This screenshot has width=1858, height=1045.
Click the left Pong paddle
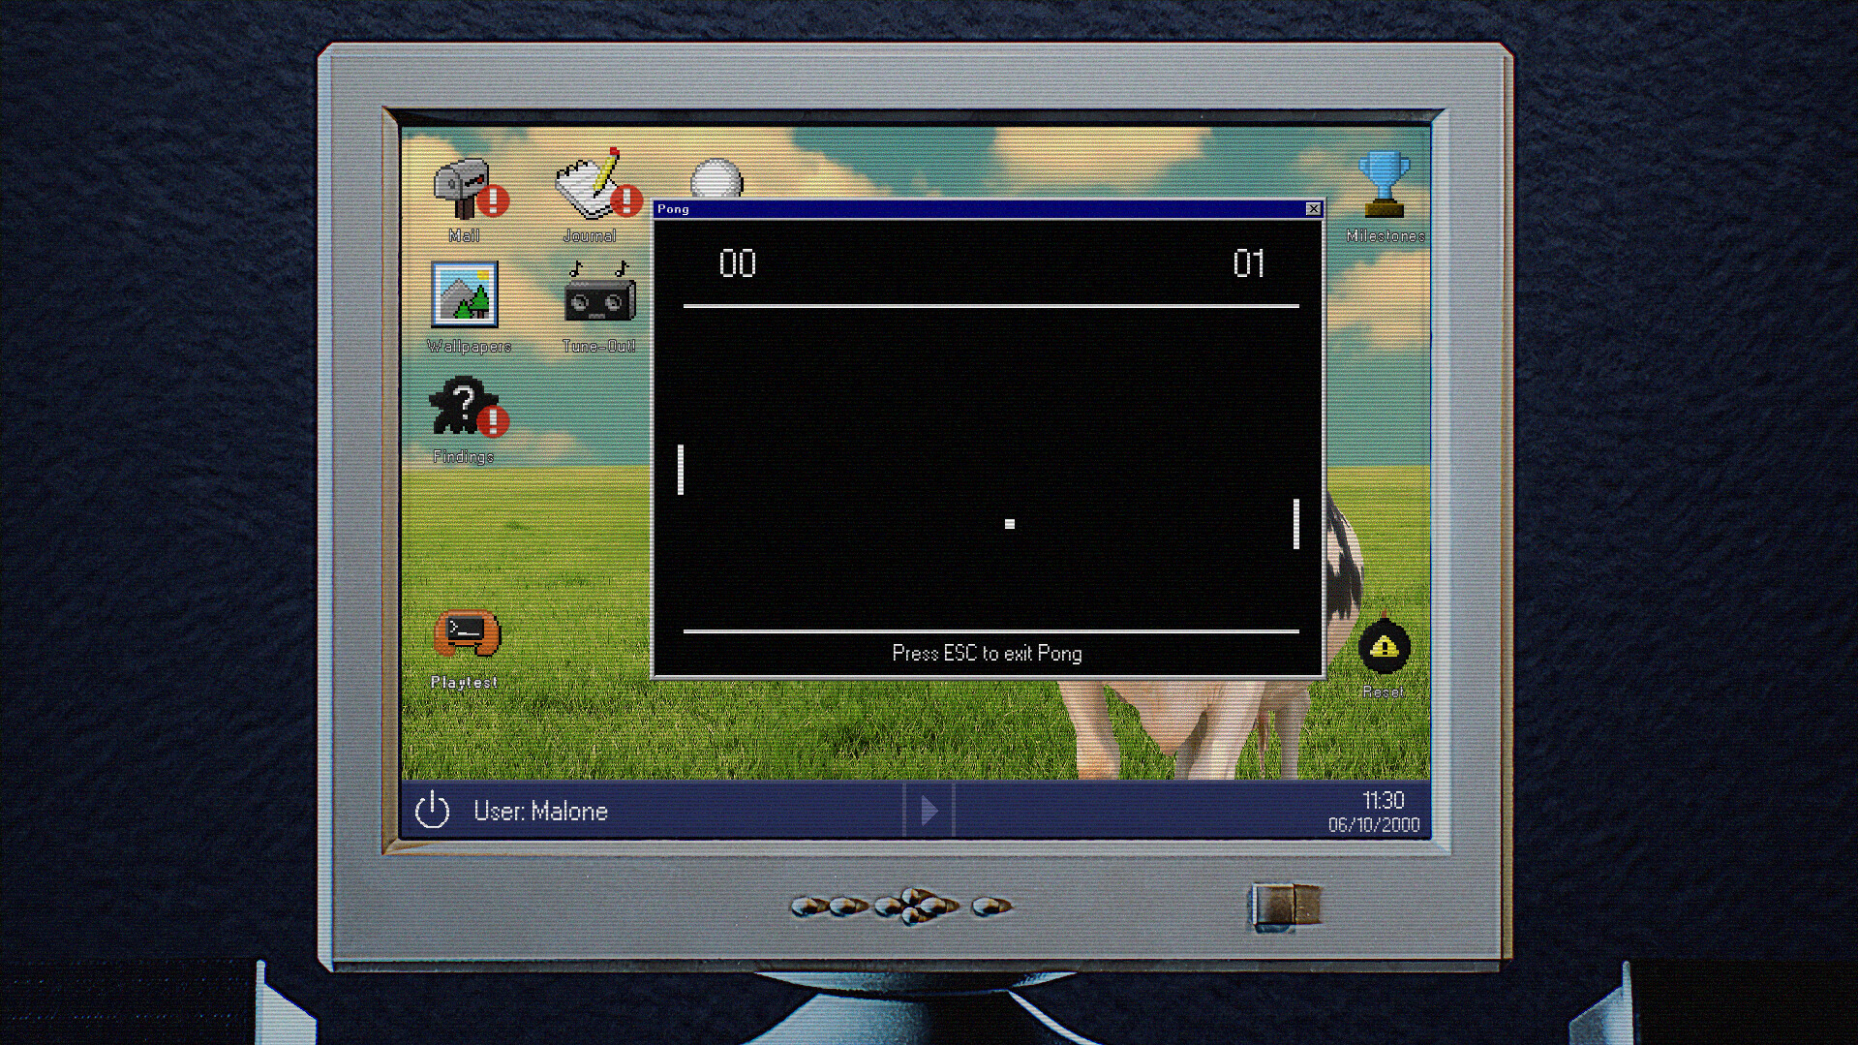[x=681, y=470]
